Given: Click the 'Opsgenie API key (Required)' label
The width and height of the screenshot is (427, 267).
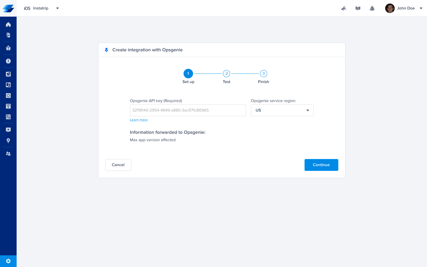Looking at the screenshot, I should click(x=156, y=101).
